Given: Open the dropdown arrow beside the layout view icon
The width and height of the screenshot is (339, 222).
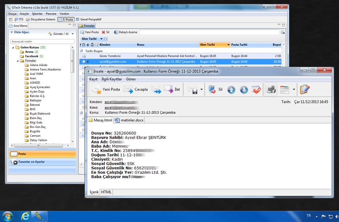Looking at the screenshot, I should (294, 89).
